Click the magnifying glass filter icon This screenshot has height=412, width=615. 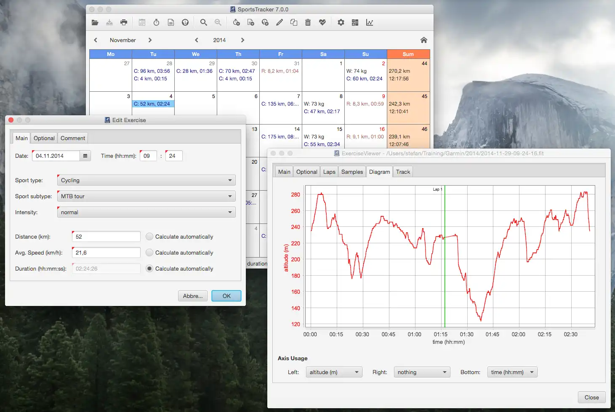tap(204, 23)
